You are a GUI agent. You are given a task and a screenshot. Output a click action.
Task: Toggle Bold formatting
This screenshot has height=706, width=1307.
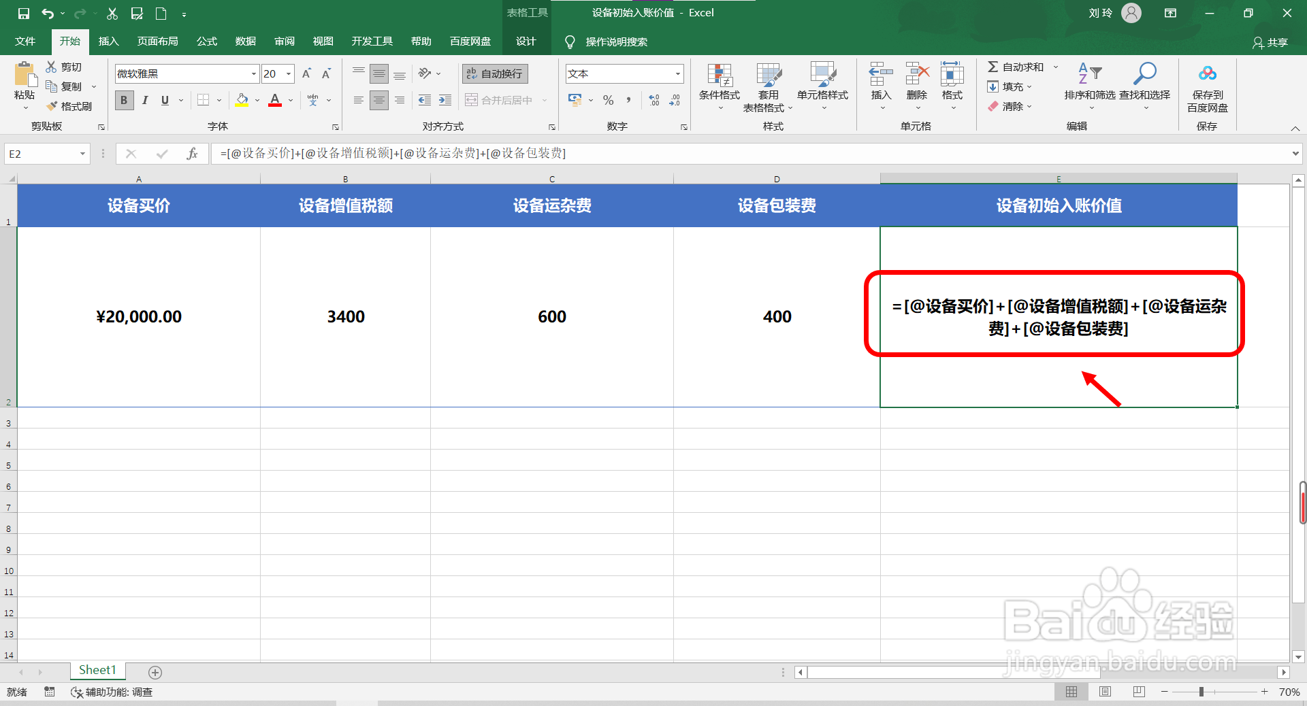pos(123,100)
